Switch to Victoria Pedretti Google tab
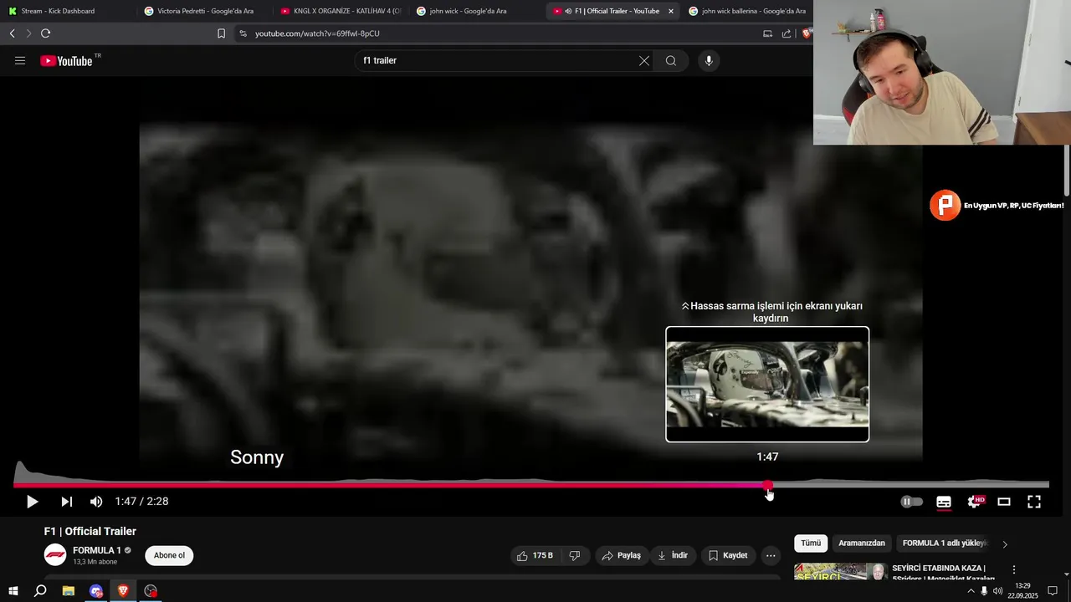Viewport: 1071px width, 602px height. tap(205, 11)
